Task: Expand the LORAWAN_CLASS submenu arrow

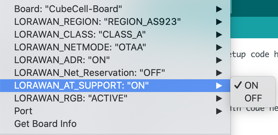Action: (219, 35)
